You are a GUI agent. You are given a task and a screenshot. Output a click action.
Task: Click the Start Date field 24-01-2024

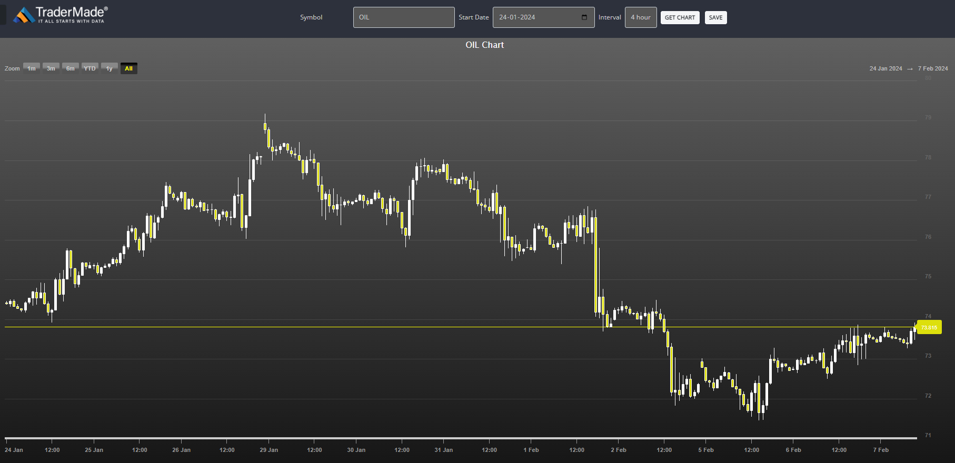(x=543, y=17)
